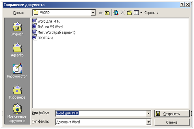
Task: Open the Views dropdown arrow
Action: click(141, 13)
